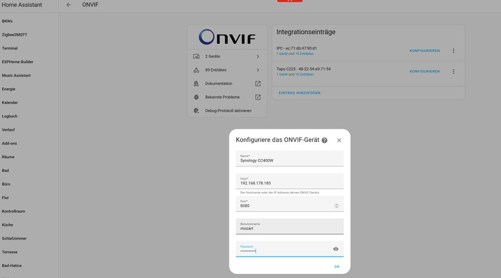Confirm the dialog with OK
The image size is (501, 278).
coord(337,266)
